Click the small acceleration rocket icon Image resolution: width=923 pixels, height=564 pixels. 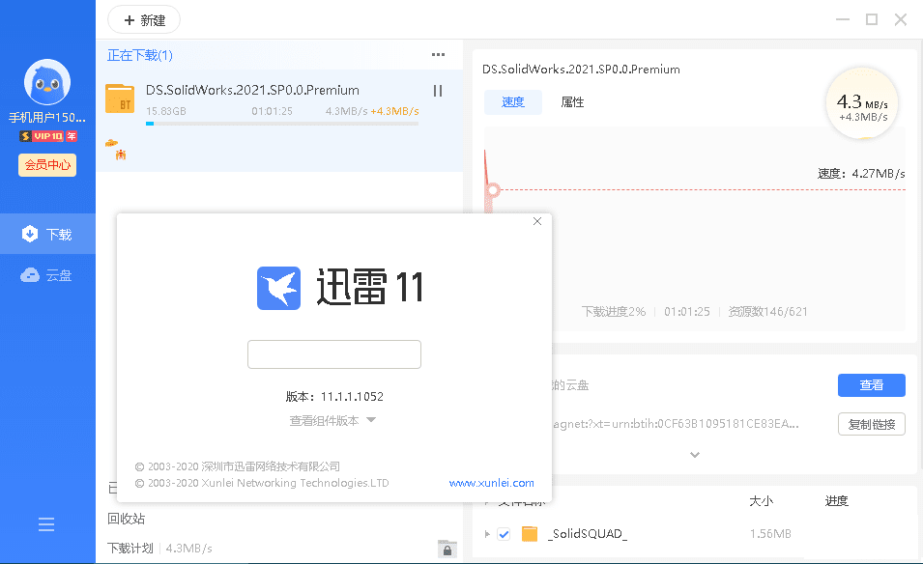tap(112, 142)
